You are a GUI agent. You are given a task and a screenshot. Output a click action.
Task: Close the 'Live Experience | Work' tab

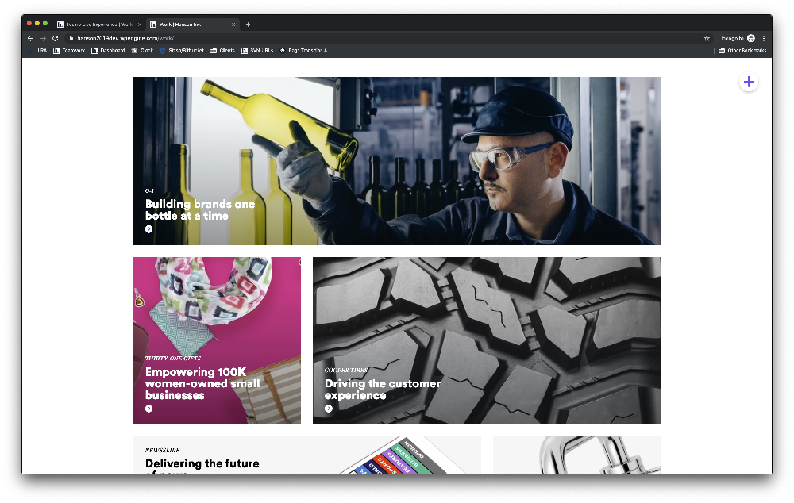tap(139, 25)
